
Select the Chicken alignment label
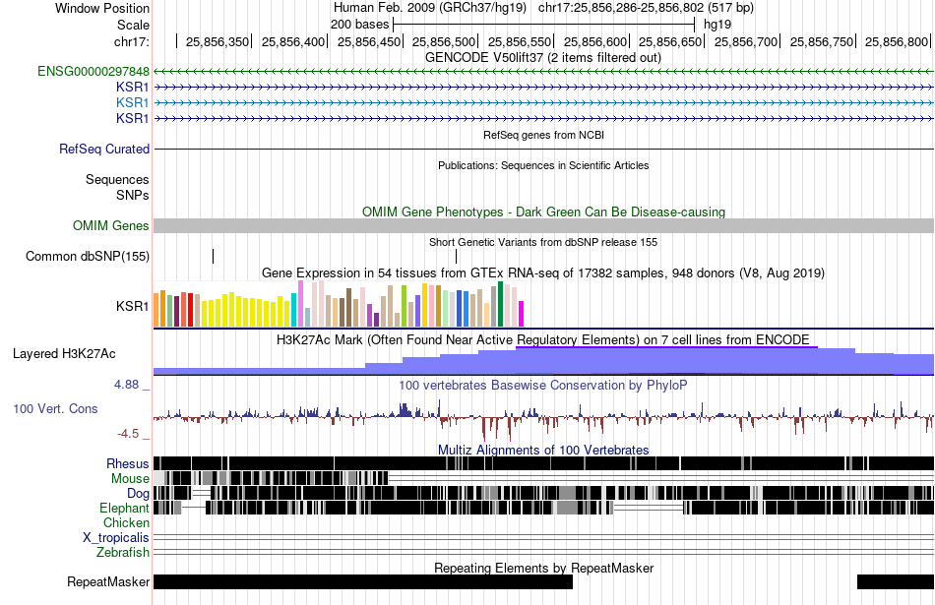point(126,522)
